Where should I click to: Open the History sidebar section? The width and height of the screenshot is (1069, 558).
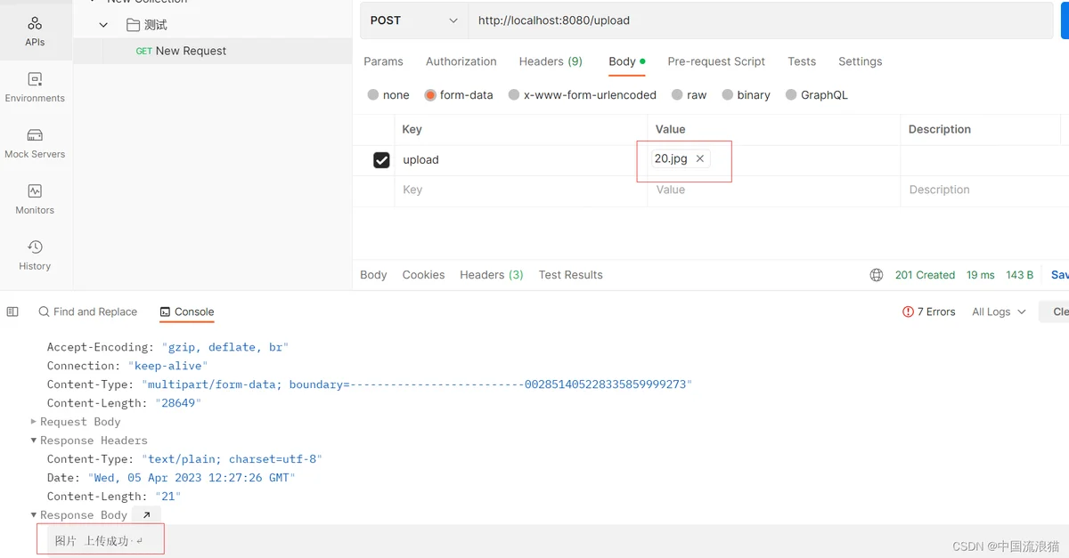coord(35,255)
